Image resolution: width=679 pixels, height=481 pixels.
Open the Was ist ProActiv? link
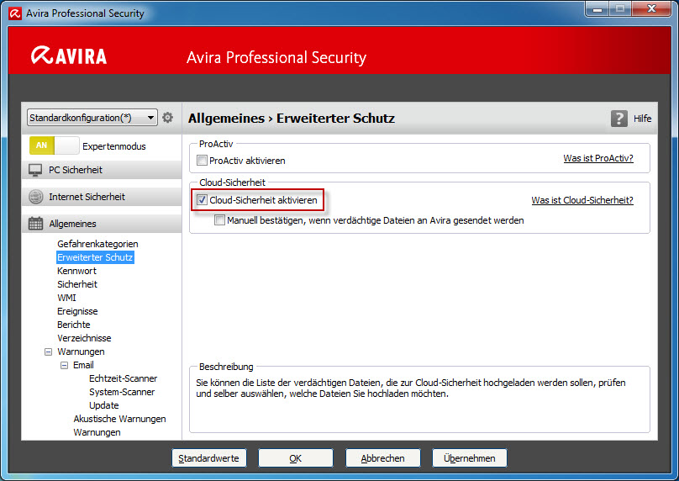(x=598, y=158)
